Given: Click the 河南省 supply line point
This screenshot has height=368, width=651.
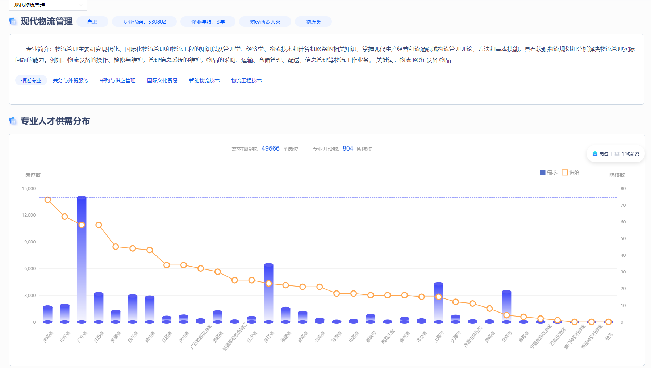Looking at the screenshot, I should tap(47, 200).
